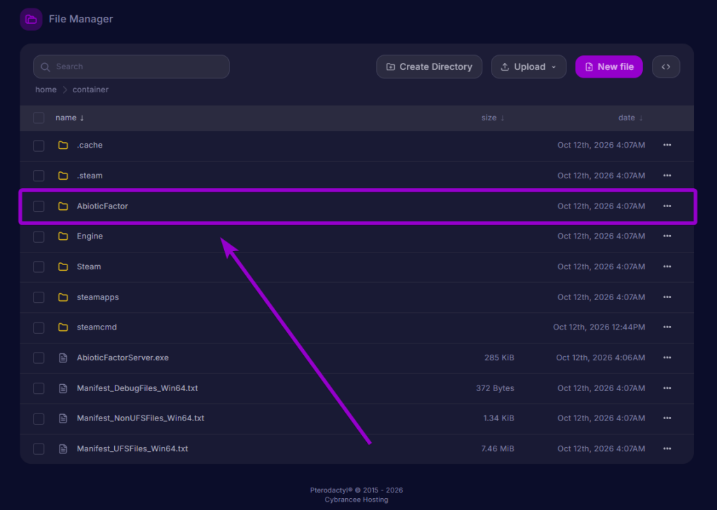Image resolution: width=717 pixels, height=510 pixels.
Task: Open the three-dot menu for AbioticFactor
Action: (x=667, y=206)
